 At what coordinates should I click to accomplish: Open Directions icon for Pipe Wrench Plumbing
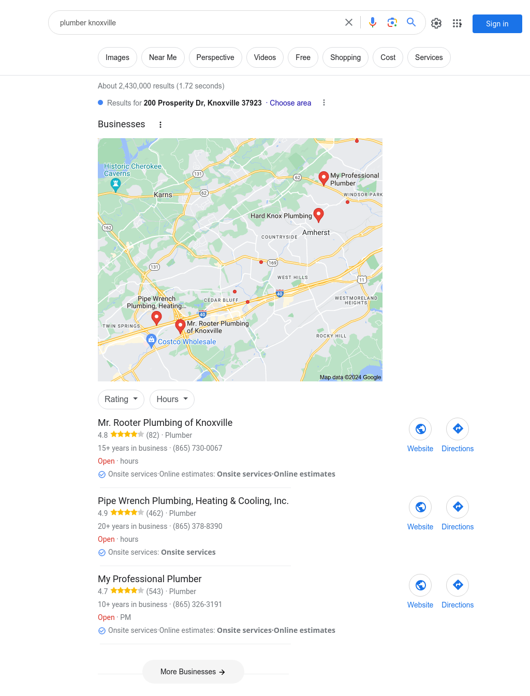458,507
